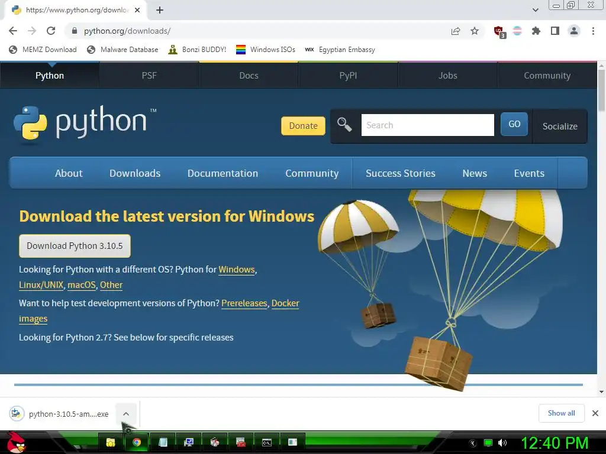The height and width of the screenshot is (454, 606).
Task: Open the Extensions puzzle menu
Action: [536, 31]
